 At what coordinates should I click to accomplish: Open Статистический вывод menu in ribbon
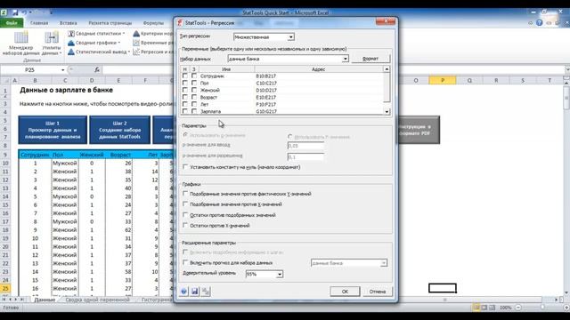pyautogui.click(x=99, y=52)
